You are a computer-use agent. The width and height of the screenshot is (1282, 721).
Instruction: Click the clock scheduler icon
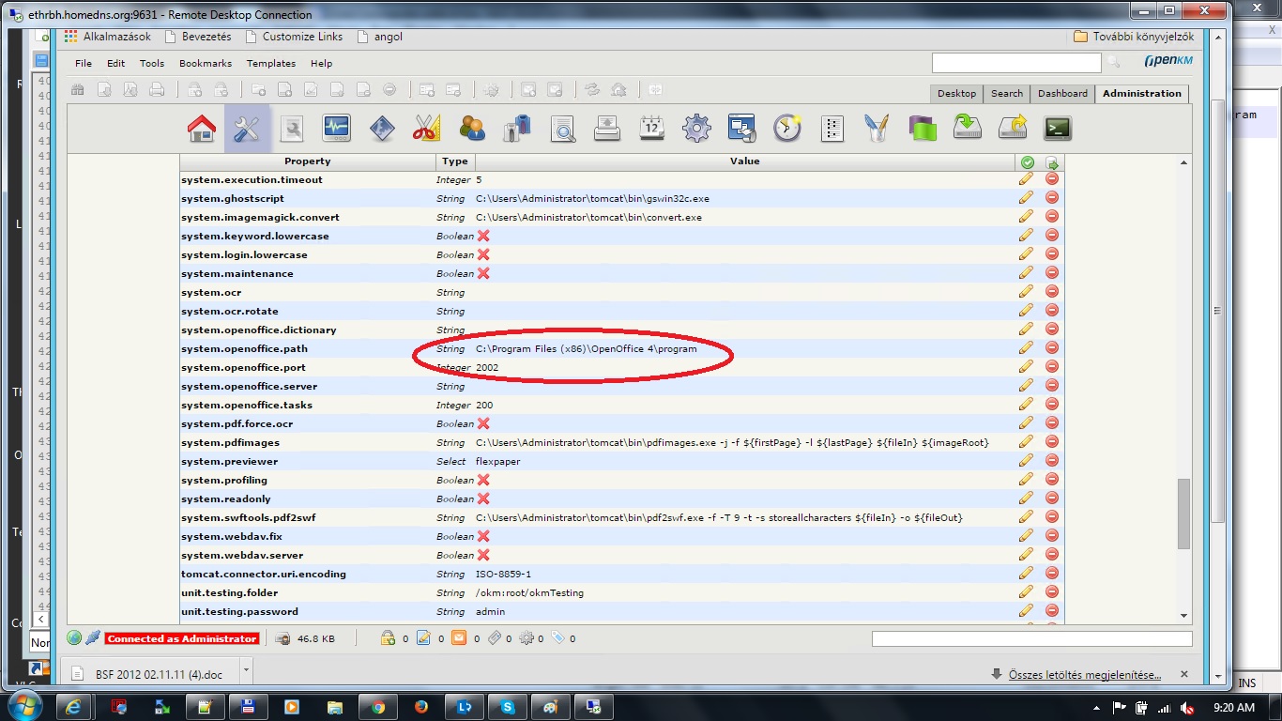[786, 129]
